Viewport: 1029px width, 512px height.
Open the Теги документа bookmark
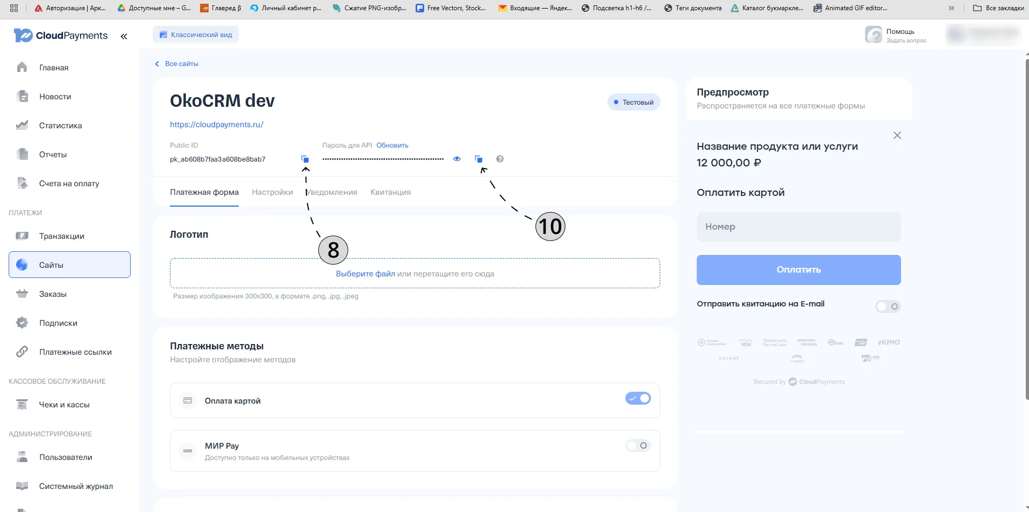tap(693, 8)
